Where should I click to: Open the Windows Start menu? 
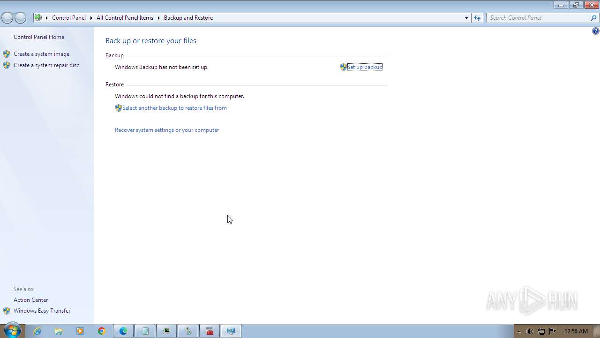pyautogui.click(x=12, y=331)
